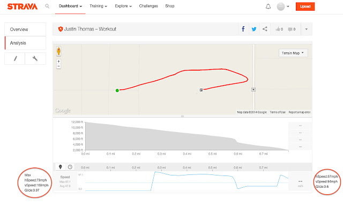The height and width of the screenshot is (214, 343).
Task: Open the notifications bell
Action: (x=268, y=6)
